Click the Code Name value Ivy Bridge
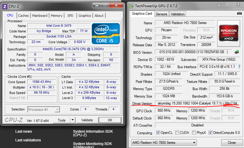244x148 pixels. [x=44, y=31]
